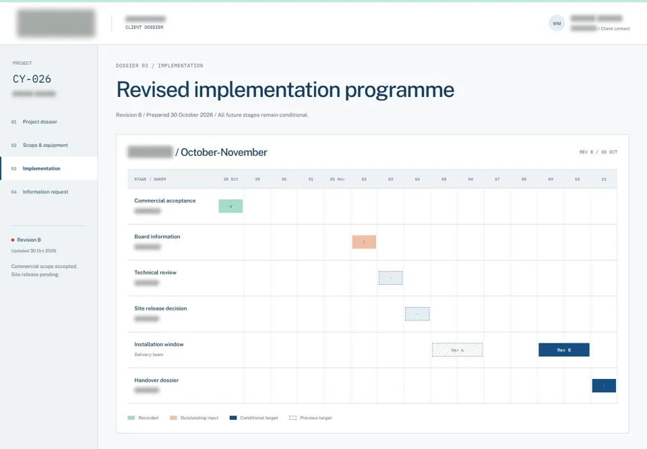Click the PROJECT sidebar label
This screenshot has width=647, height=449.
pyautogui.click(x=22, y=63)
